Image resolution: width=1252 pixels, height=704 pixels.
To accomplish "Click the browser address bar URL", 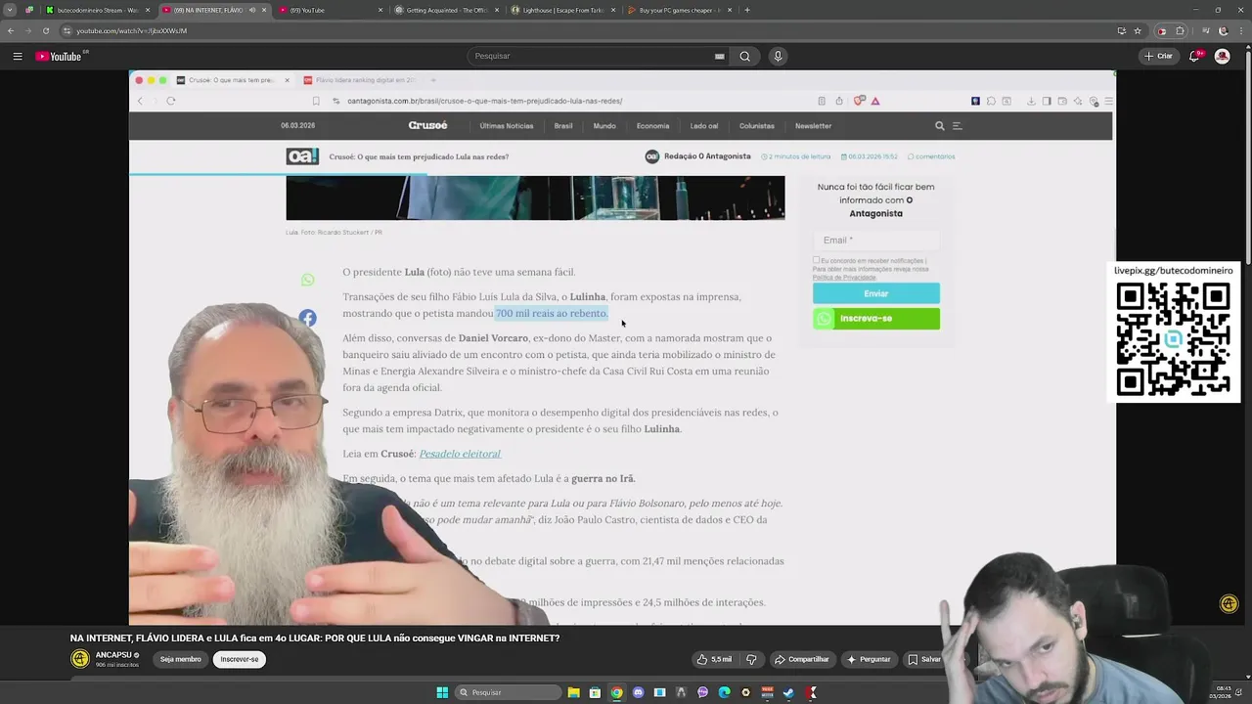I will pos(131,30).
